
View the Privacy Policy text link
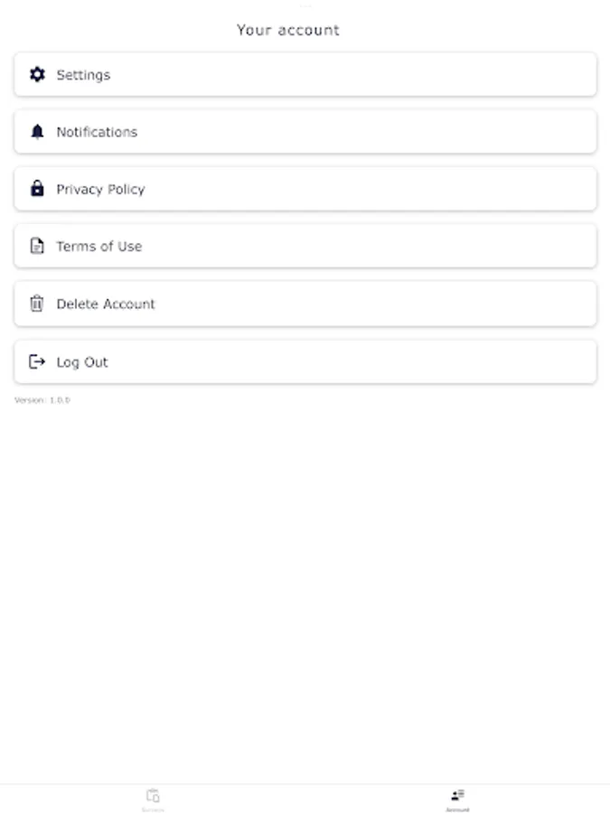tap(100, 189)
